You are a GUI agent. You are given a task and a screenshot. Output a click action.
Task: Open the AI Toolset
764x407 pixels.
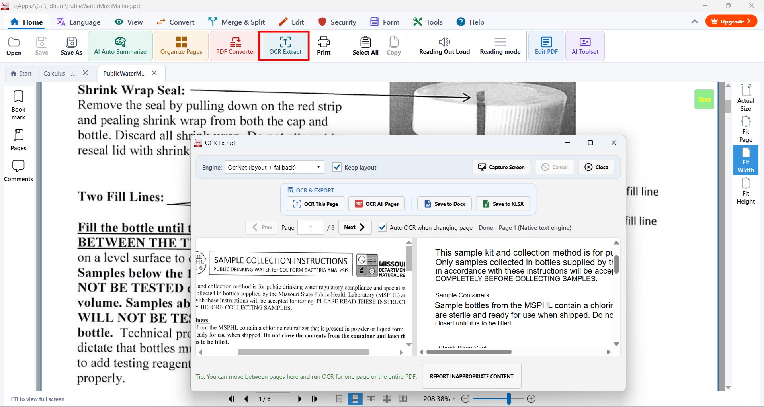[585, 46]
